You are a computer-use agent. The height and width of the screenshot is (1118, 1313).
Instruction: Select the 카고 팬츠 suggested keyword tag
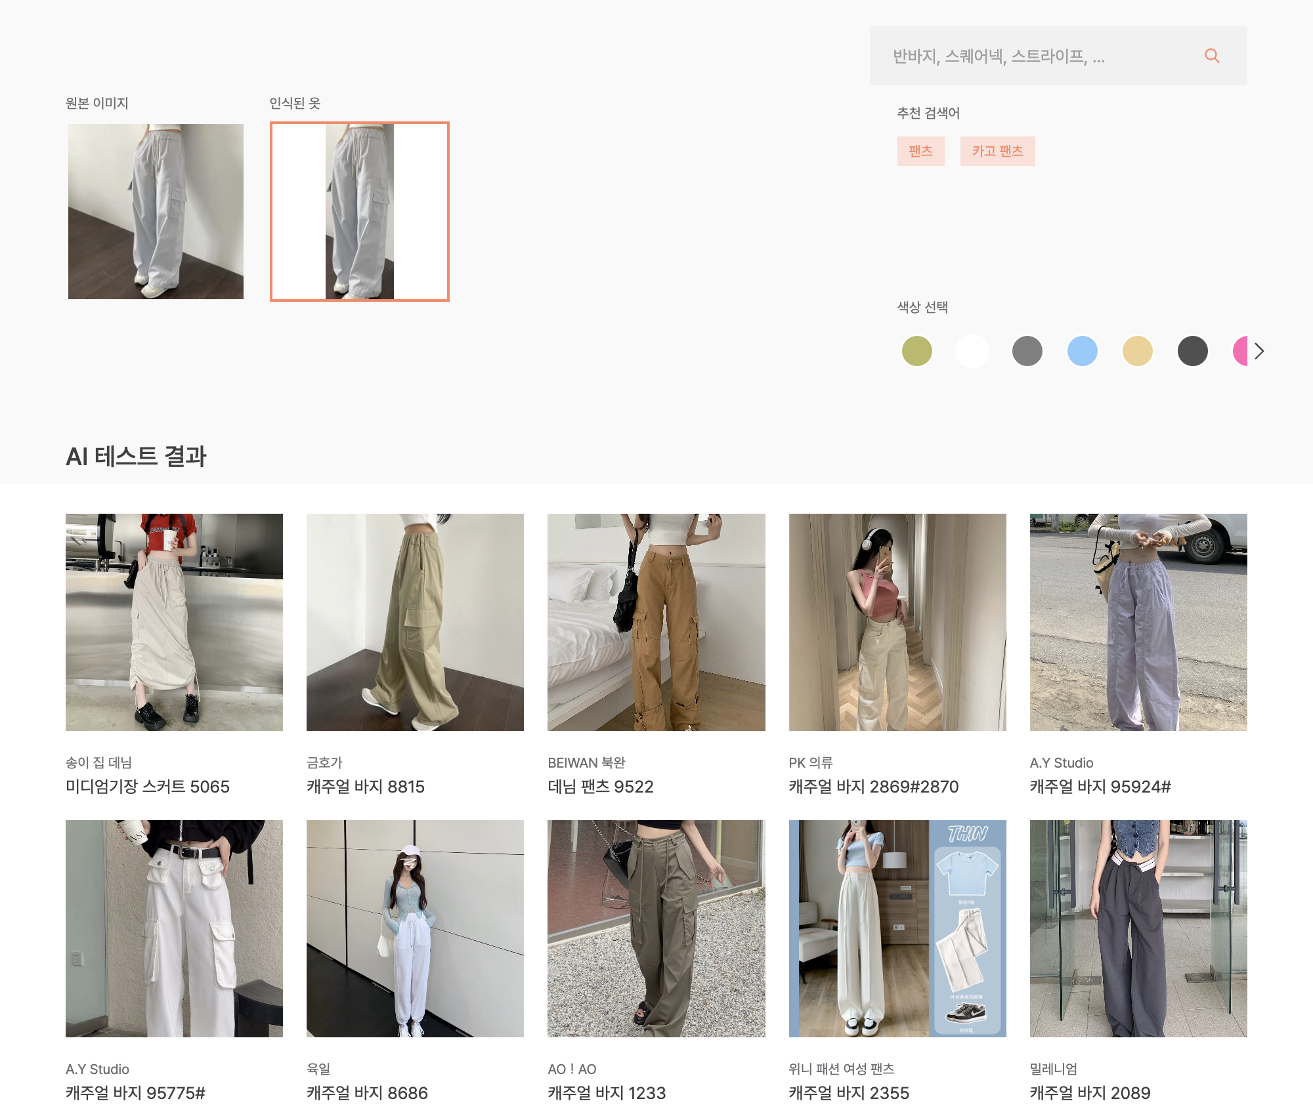pyautogui.click(x=997, y=151)
